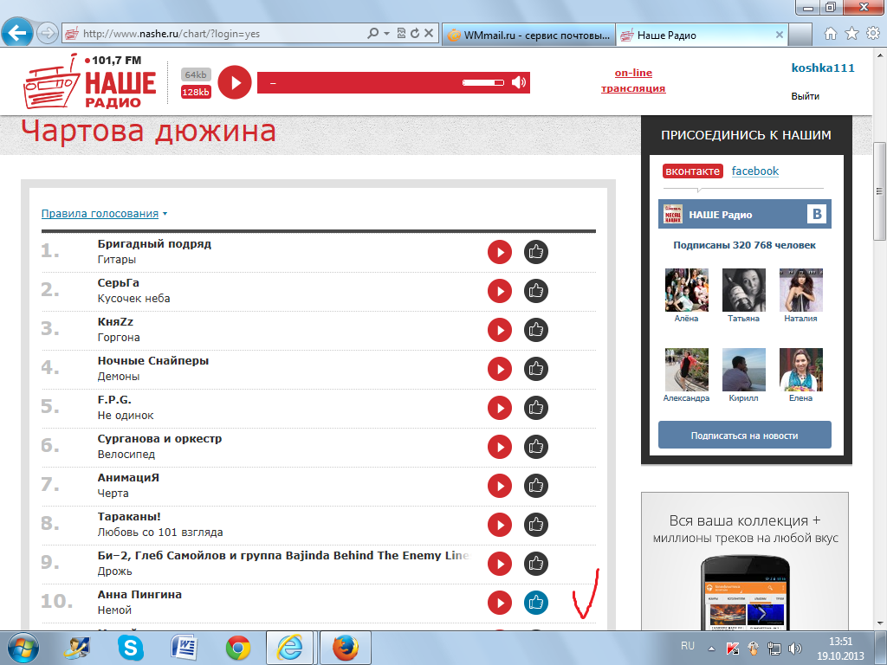Vote for F.P.G. Не одинок
This screenshot has height=665, width=887.
[535, 409]
